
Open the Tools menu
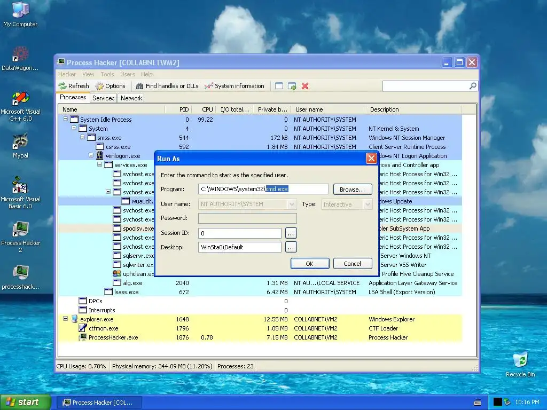pyautogui.click(x=107, y=74)
